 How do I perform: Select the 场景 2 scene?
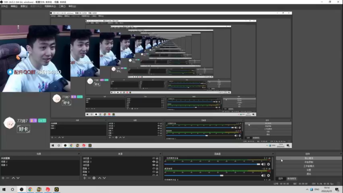[40, 162]
